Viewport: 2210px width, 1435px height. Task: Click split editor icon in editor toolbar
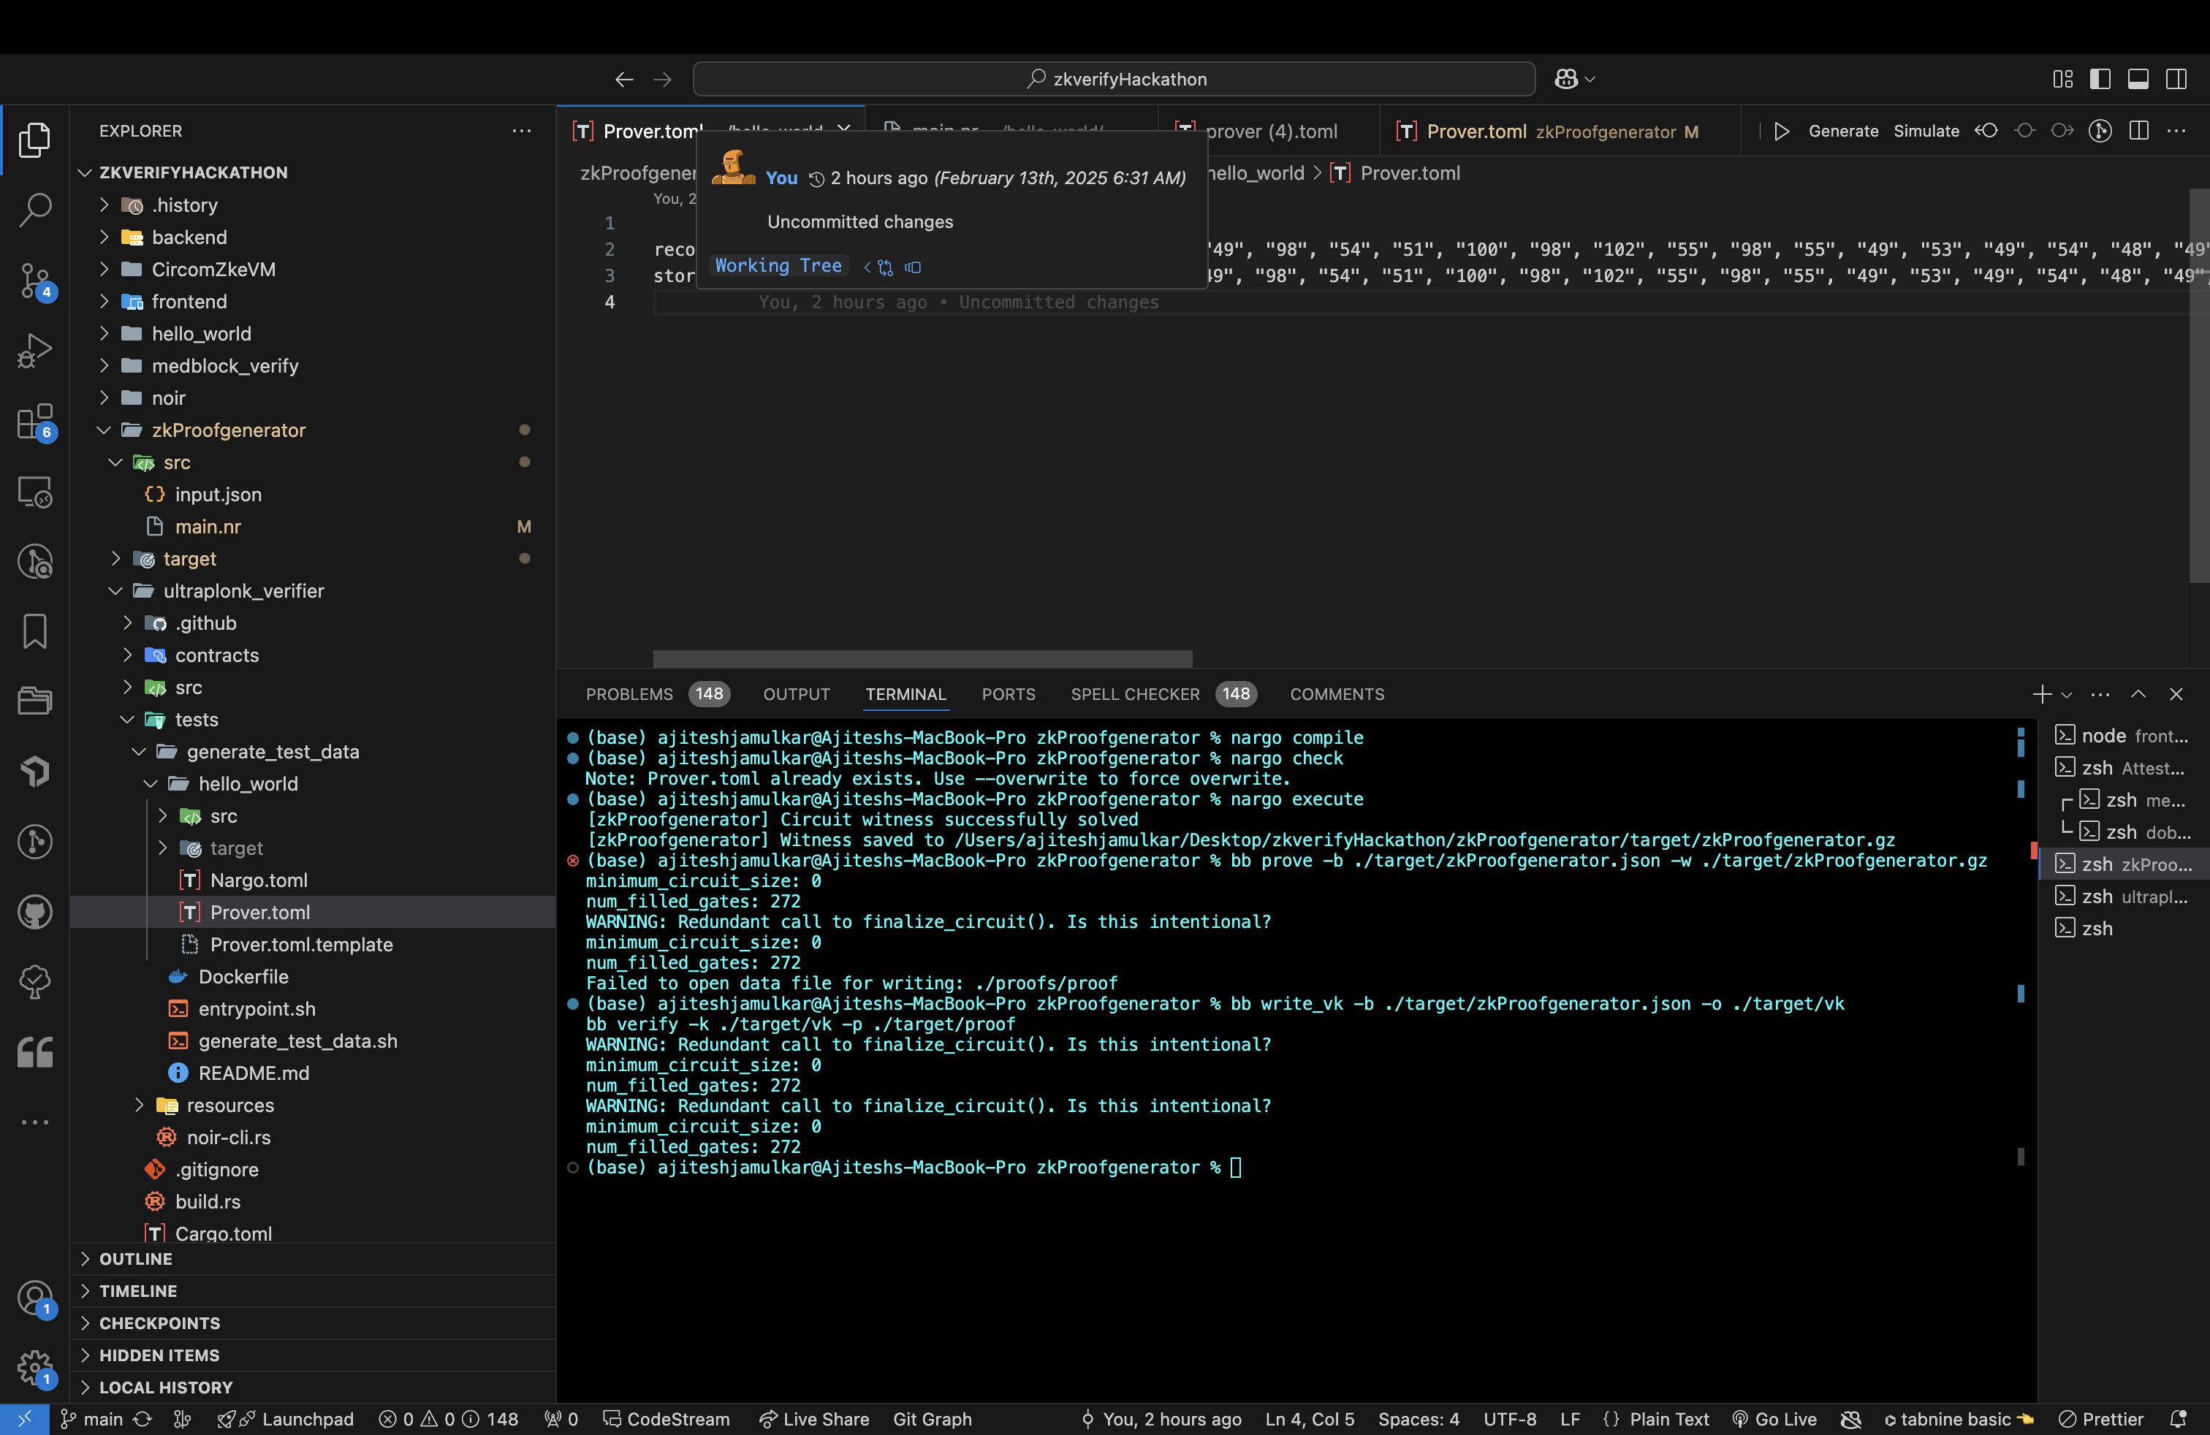click(2138, 131)
